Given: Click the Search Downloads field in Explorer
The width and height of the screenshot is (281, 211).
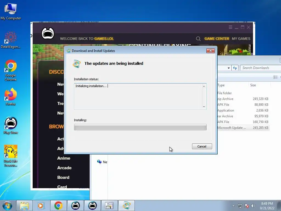Looking at the screenshot, I should pos(261,68).
